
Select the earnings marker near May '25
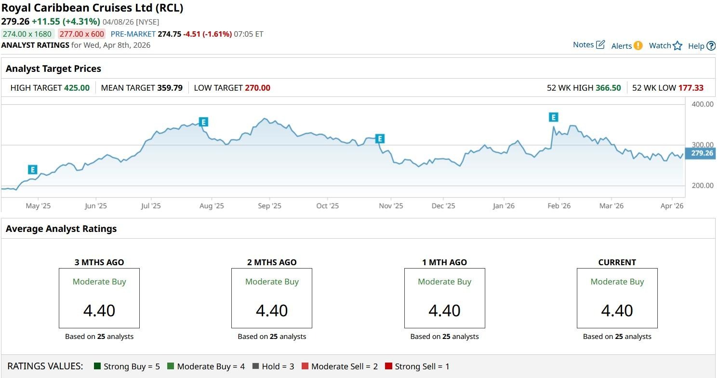32,170
